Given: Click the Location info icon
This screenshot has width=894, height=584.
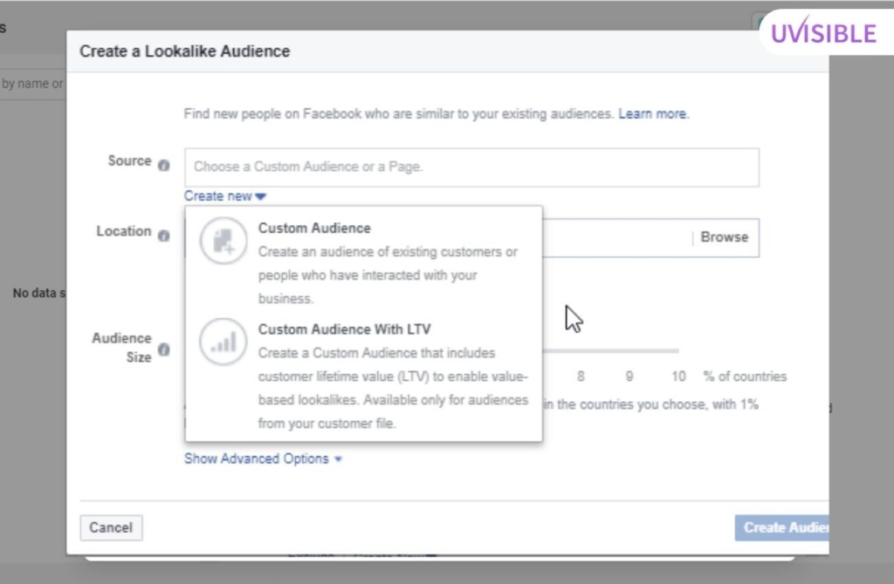Looking at the screenshot, I should pyautogui.click(x=163, y=235).
